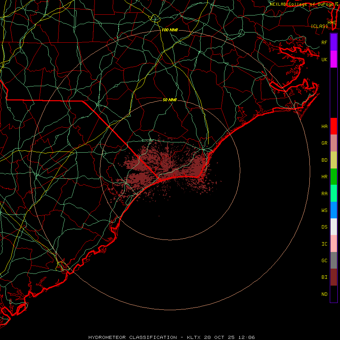This screenshot has width=340, height=340.
Task: Select the GC gray legend swatch
Action: coord(334,260)
